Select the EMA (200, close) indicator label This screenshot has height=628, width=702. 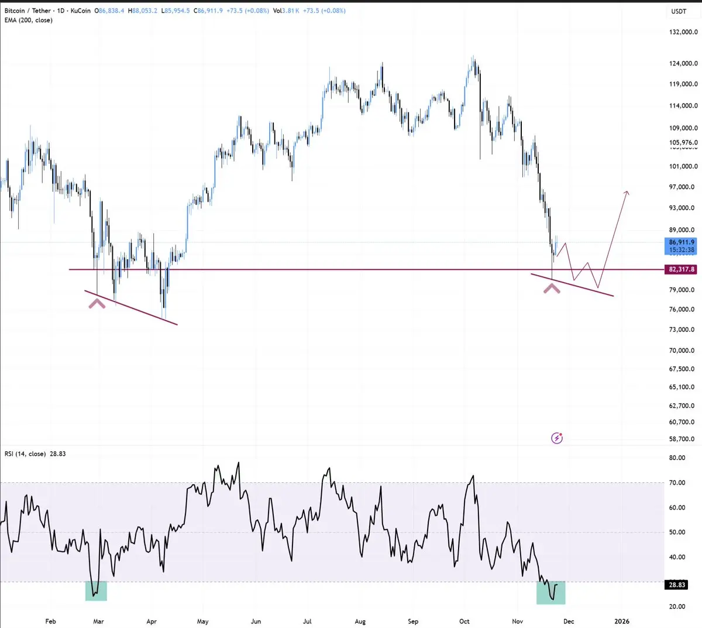(x=28, y=20)
